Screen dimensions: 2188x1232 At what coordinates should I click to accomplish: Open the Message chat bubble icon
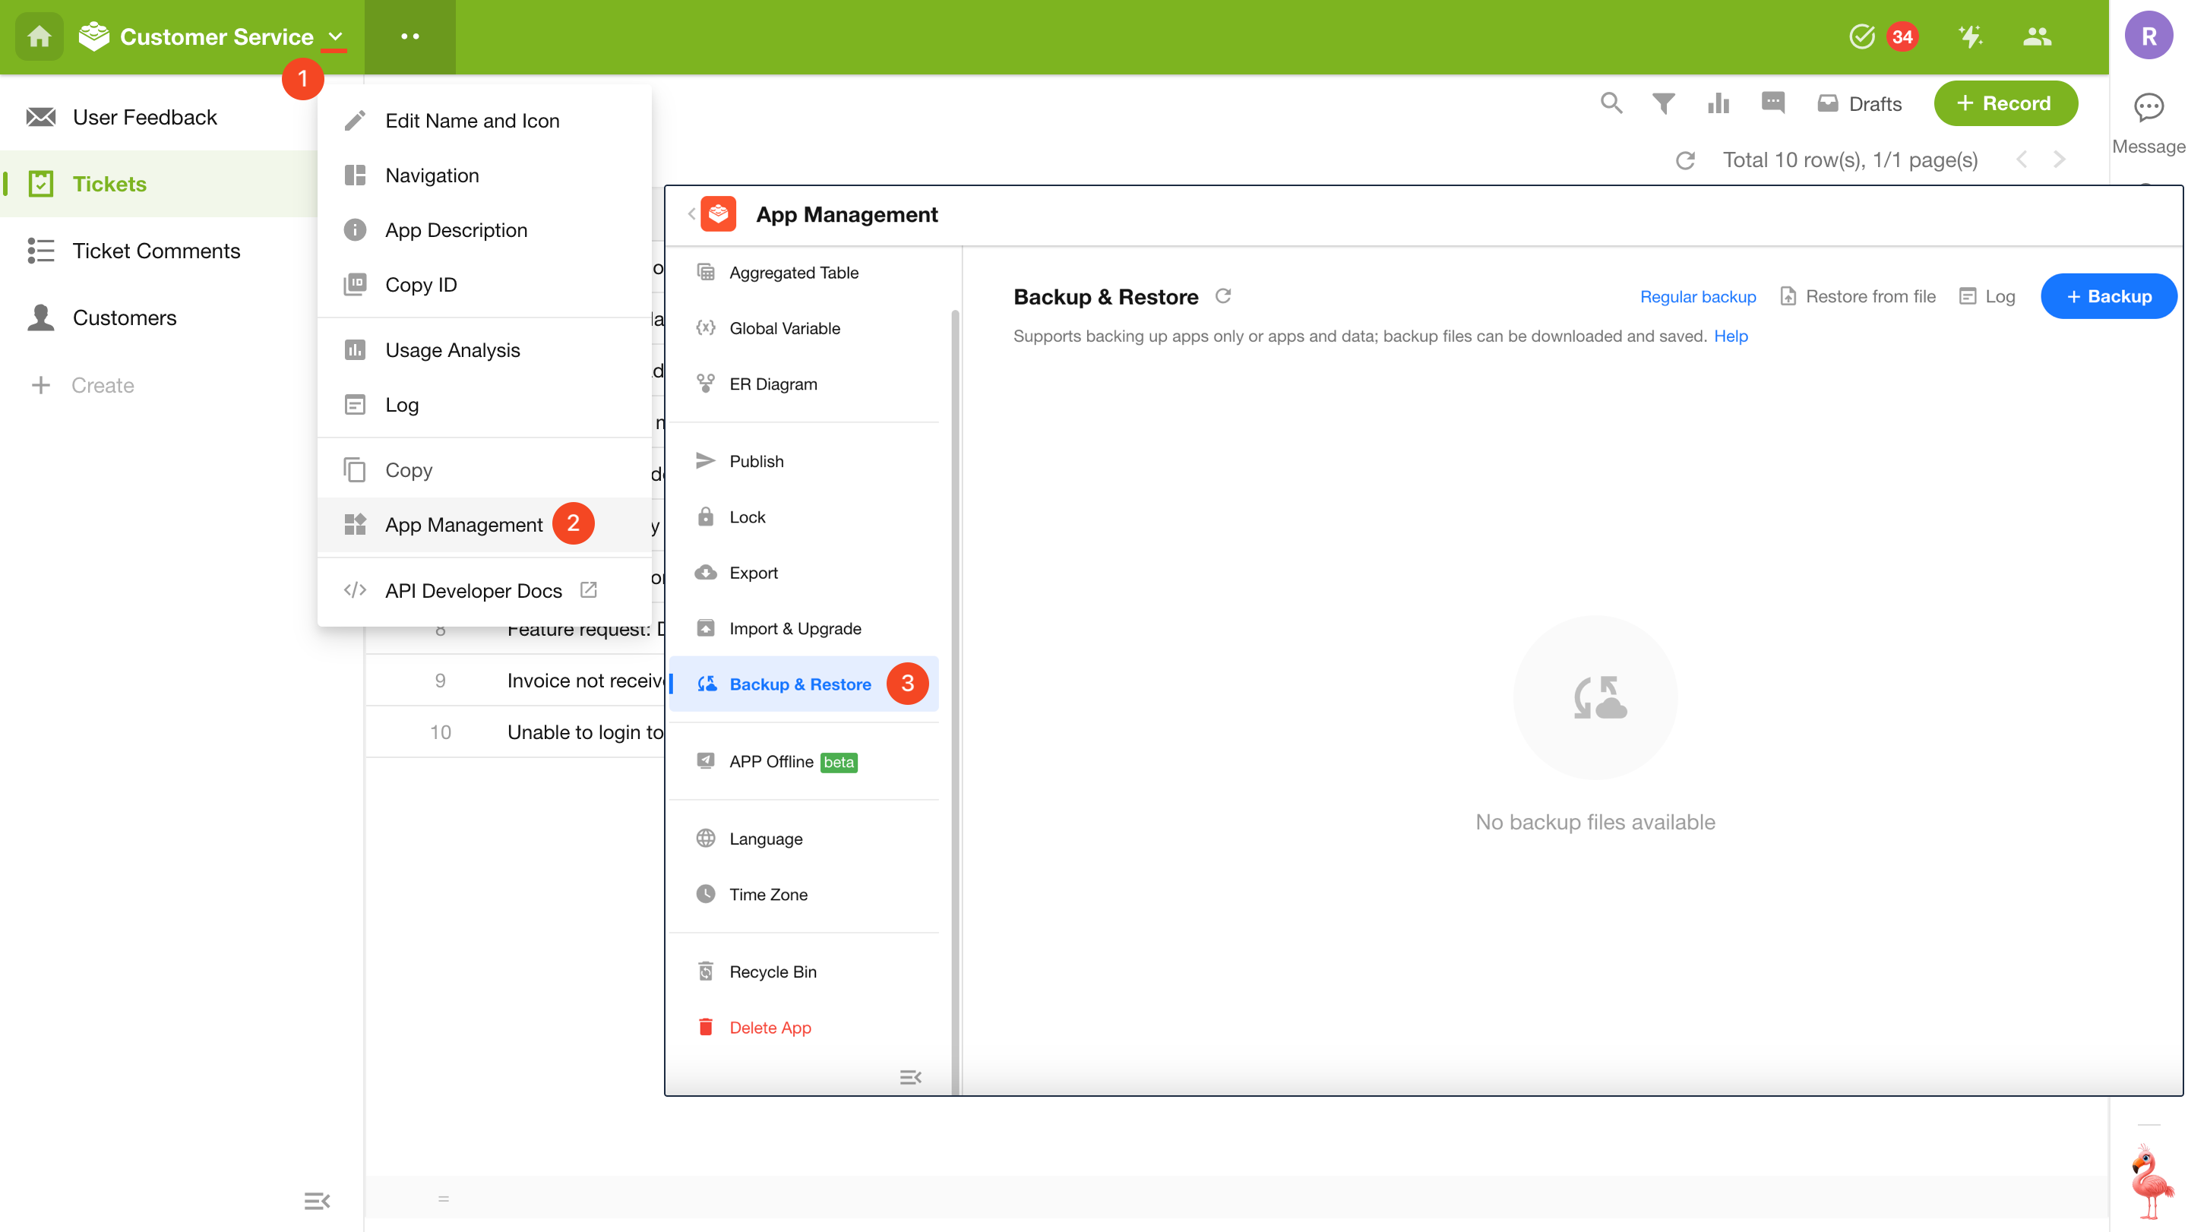2148,108
